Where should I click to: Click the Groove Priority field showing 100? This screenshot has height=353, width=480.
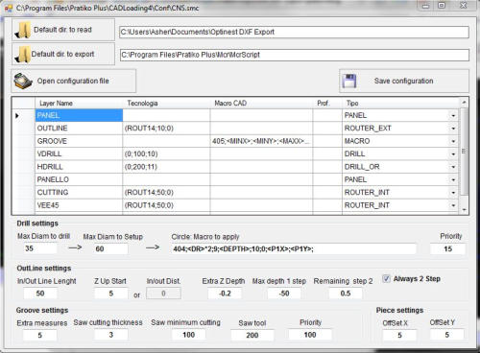pyautogui.click(x=310, y=335)
